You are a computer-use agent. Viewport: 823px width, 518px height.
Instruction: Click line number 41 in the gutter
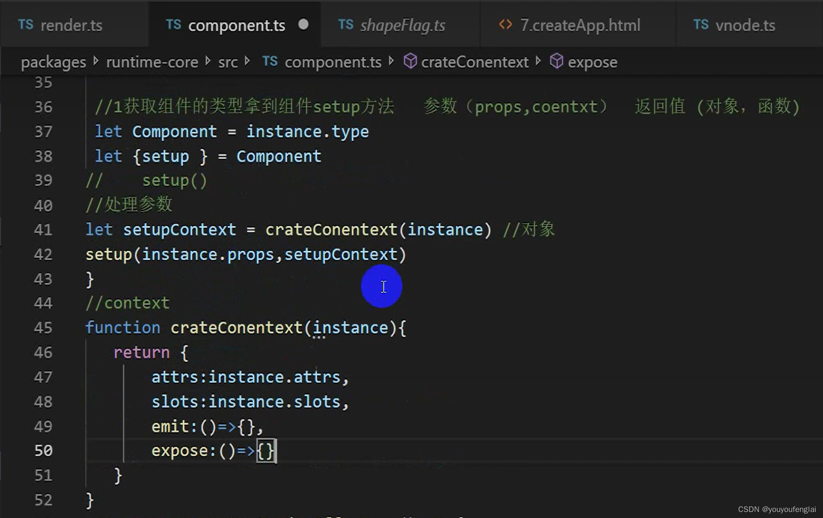[43, 230]
